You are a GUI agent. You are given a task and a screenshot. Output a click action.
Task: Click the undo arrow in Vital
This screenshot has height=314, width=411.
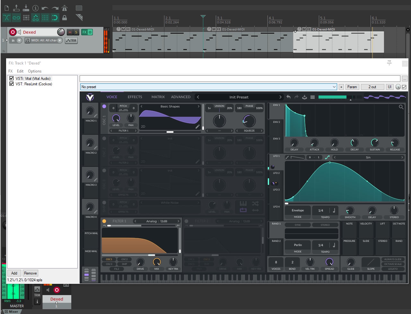pyautogui.click(x=288, y=97)
